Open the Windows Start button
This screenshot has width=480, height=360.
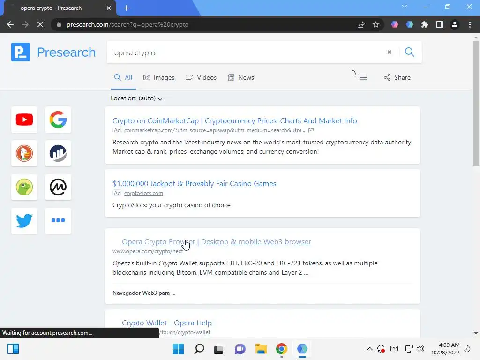(x=178, y=349)
